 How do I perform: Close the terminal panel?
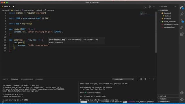(x=153, y=79)
